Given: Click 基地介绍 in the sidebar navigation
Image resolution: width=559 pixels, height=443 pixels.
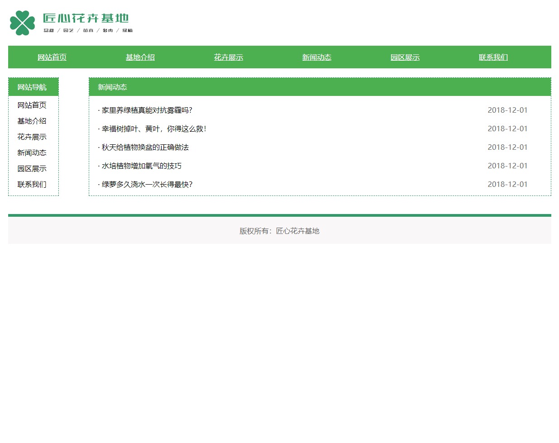Looking at the screenshot, I should 32,121.
